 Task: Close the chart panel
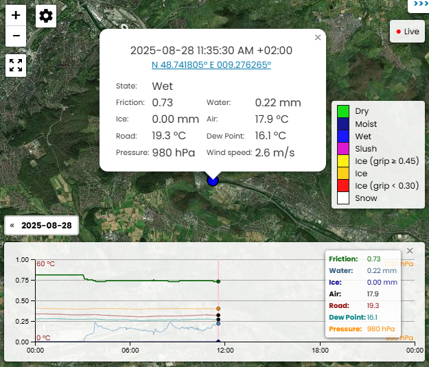(x=410, y=251)
